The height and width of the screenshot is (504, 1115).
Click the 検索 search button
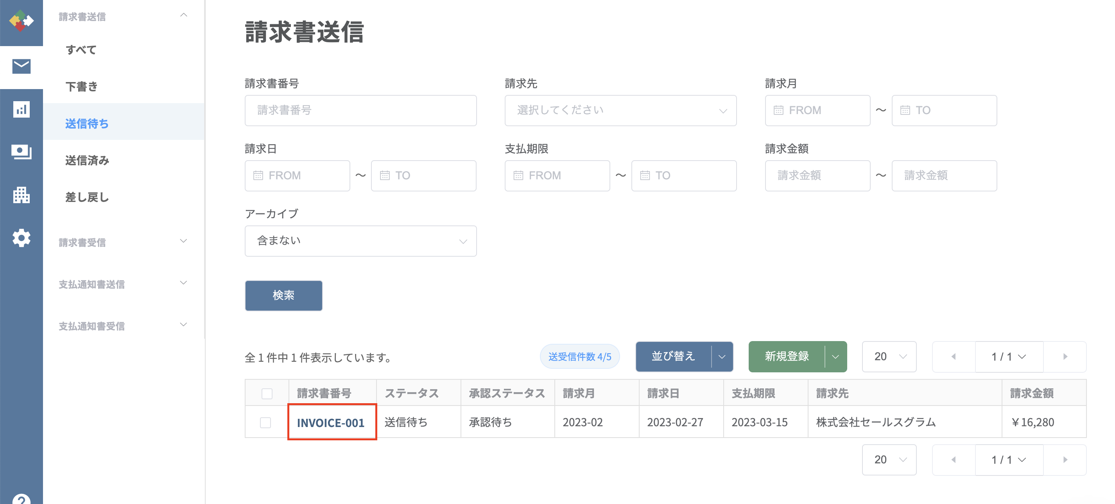pyautogui.click(x=283, y=295)
